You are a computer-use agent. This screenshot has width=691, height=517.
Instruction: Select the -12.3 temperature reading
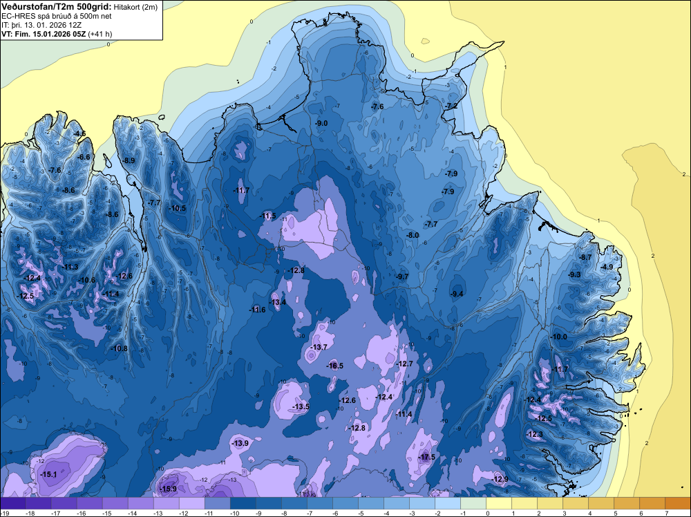pyautogui.click(x=535, y=434)
